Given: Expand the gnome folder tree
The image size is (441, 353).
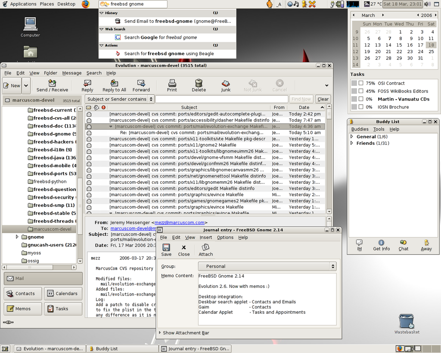Looking at the screenshot, I should [17, 237].
